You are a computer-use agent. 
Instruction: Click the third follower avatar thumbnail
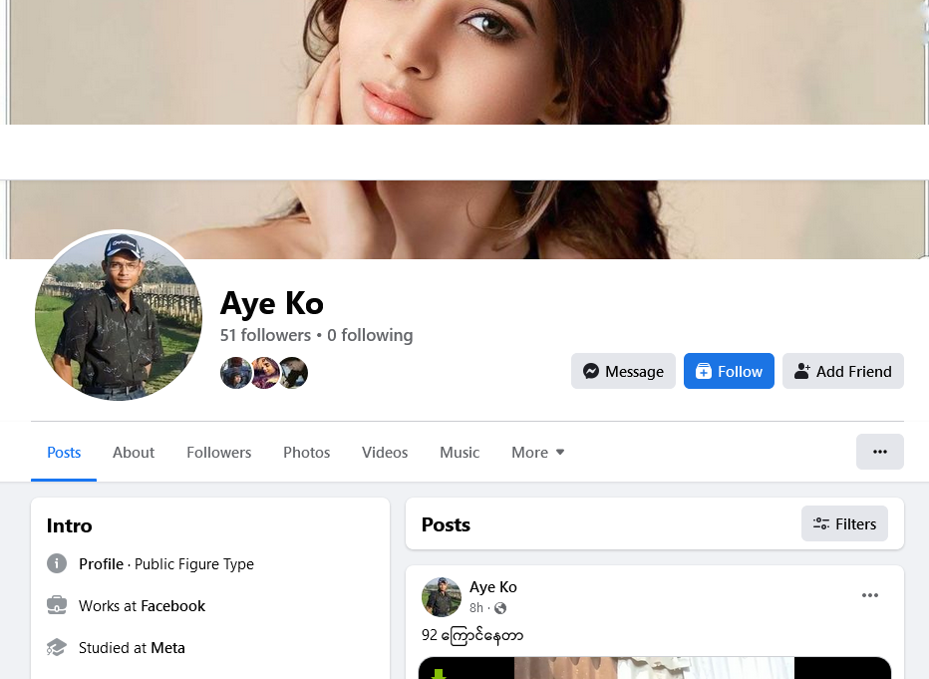[294, 373]
